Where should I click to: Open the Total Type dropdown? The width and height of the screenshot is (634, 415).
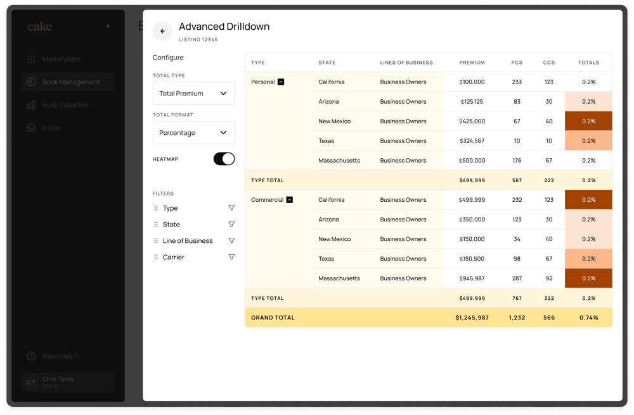tap(193, 93)
